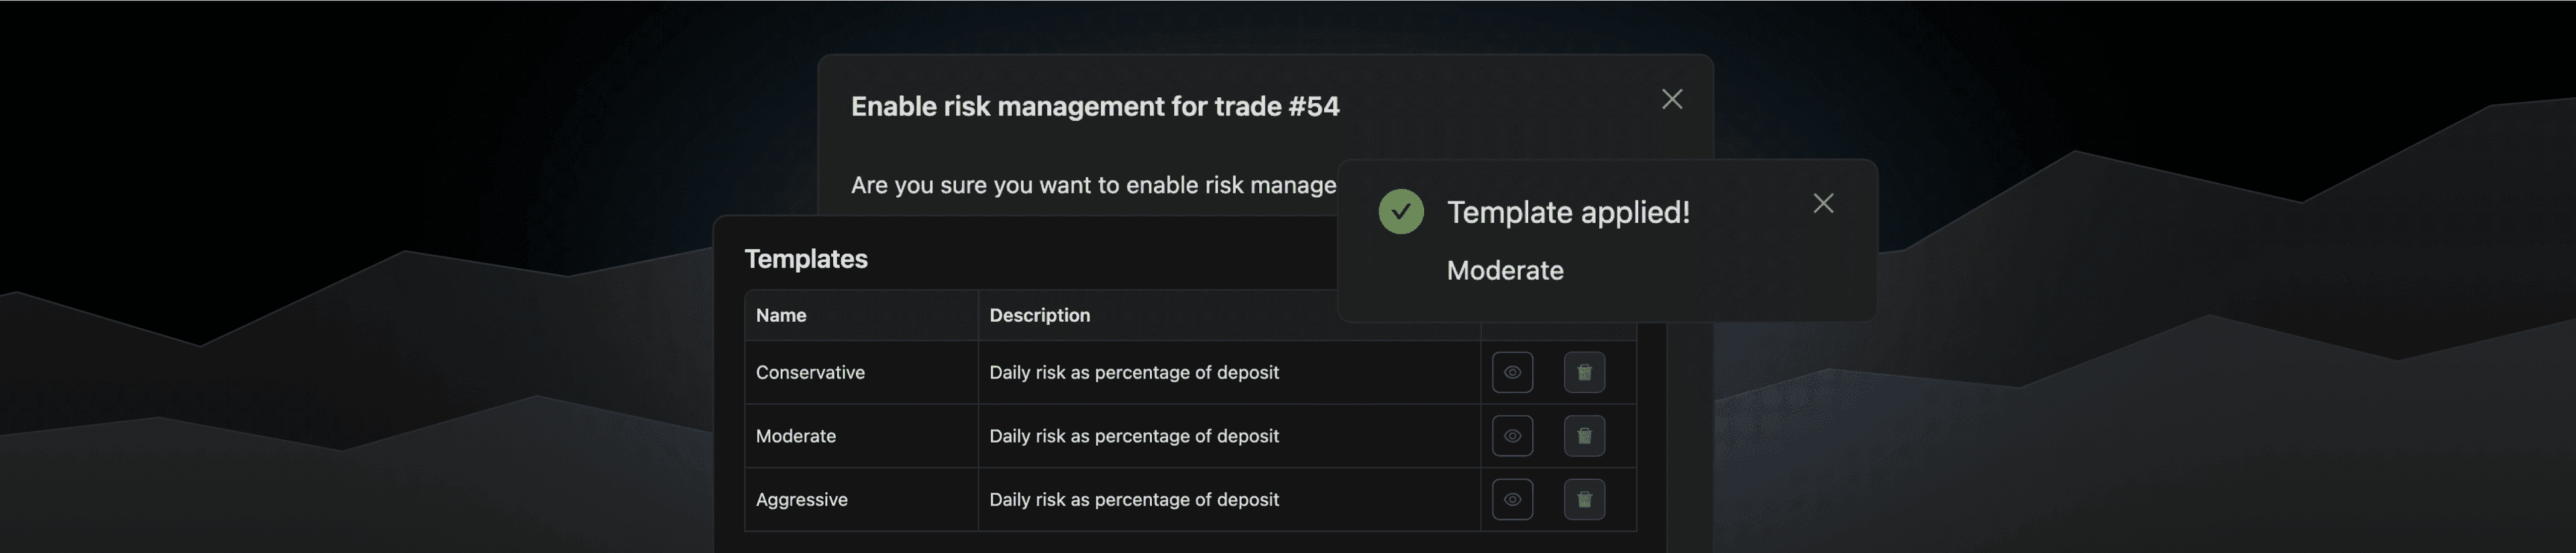
Task: Toggle visibility for the Conservative template
Action: (x=1512, y=372)
